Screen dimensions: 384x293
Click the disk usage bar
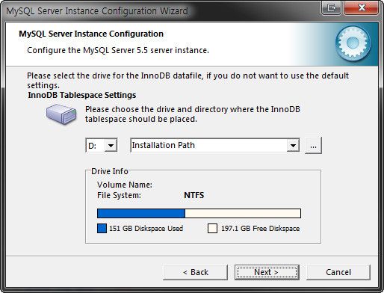click(199, 214)
